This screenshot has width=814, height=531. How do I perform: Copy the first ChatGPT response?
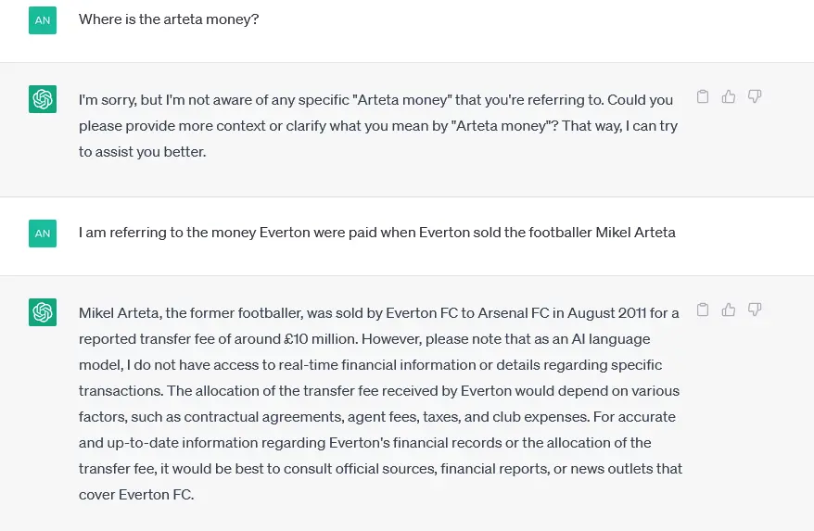click(703, 96)
